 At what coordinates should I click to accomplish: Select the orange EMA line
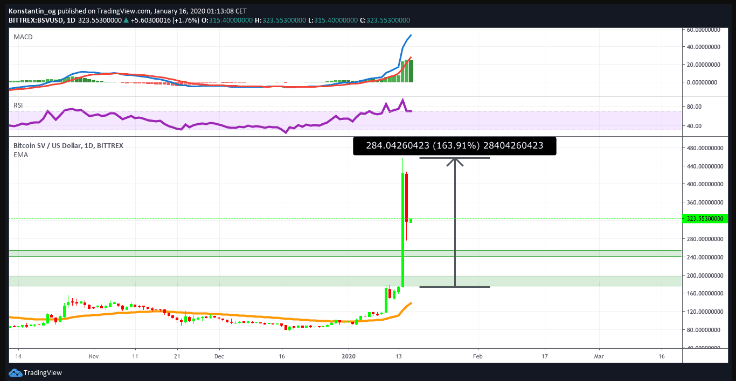coord(216,314)
